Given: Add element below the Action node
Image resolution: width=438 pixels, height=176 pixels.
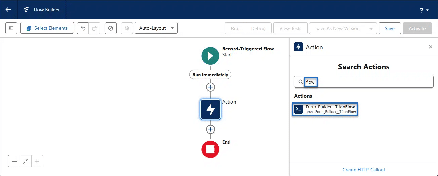Looking at the screenshot, I should pos(210,129).
